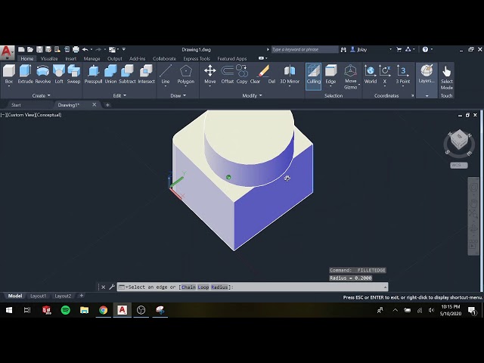The image size is (484, 363).
Task: Click the Open folder icon in quick access toolbar
Action: (x=30, y=49)
